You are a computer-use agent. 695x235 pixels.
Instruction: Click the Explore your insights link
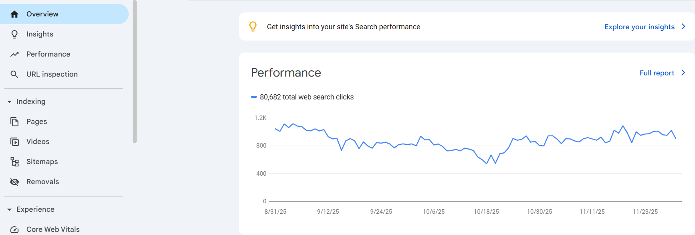[639, 27]
